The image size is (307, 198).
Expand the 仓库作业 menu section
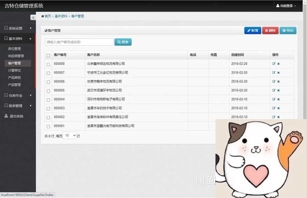(18, 96)
